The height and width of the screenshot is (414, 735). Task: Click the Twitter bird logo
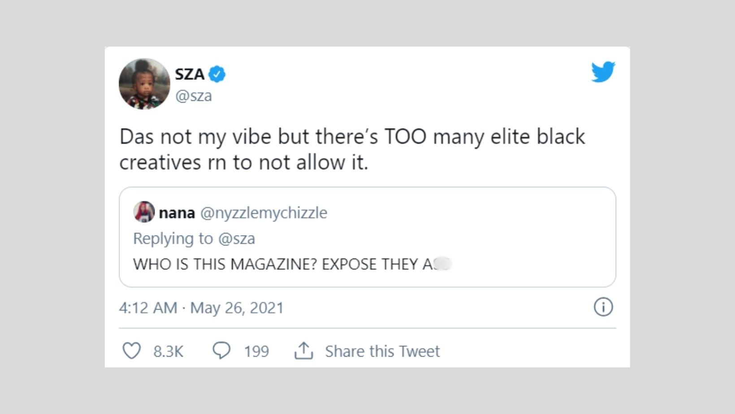[x=603, y=72]
